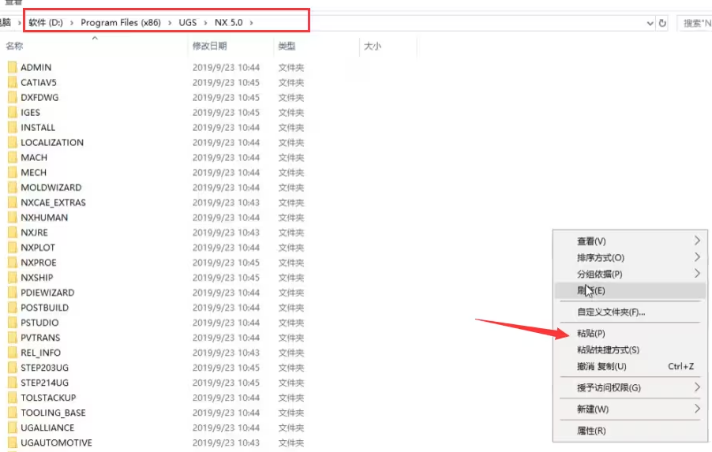Click the INSTALL folder icon
Screen dimensions: 712x452
click(13, 128)
